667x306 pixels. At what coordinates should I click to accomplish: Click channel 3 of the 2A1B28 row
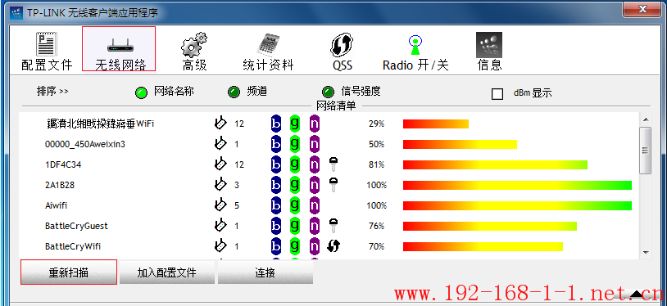[237, 185]
